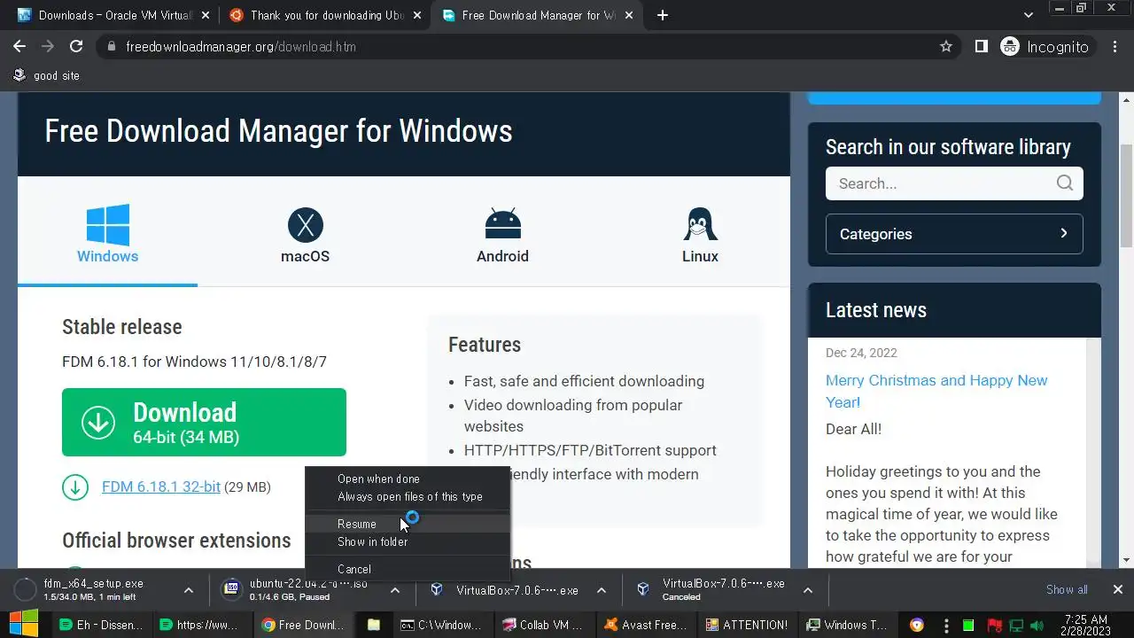Image resolution: width=1134 pixels, height=638 pixels.
Task: Select the Windows platform tab
Action: point(107,234)
